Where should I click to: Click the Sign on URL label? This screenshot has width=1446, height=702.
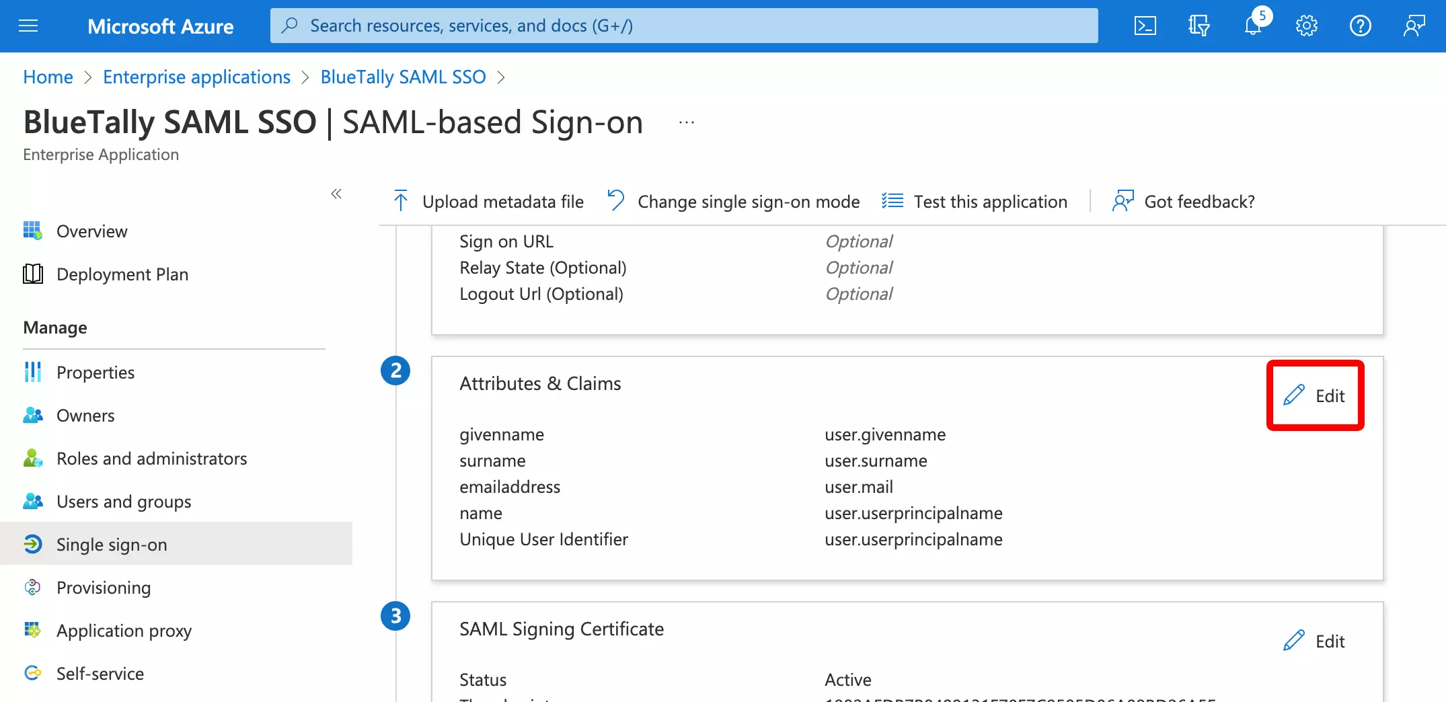[506, 241]
